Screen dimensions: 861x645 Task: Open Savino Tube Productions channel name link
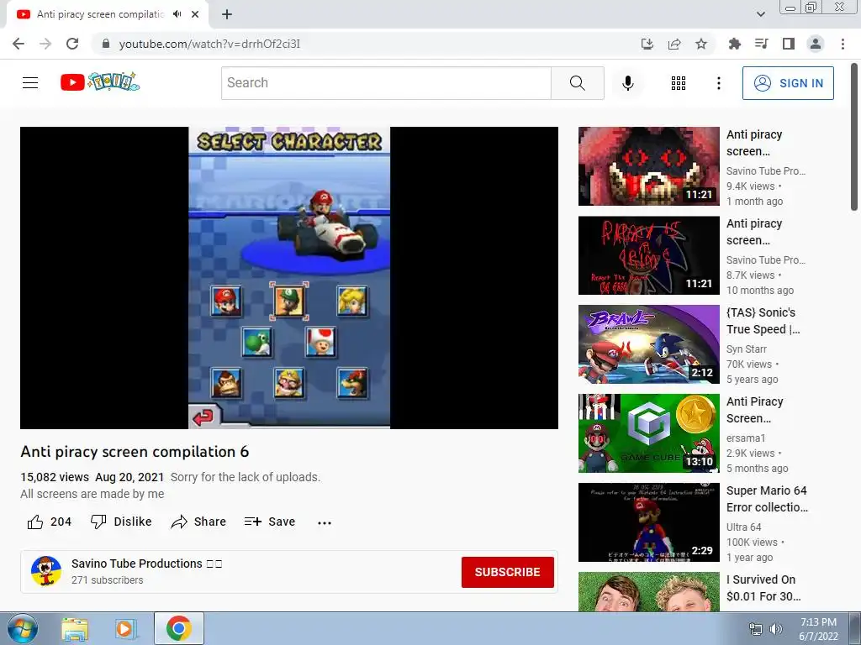137,564
